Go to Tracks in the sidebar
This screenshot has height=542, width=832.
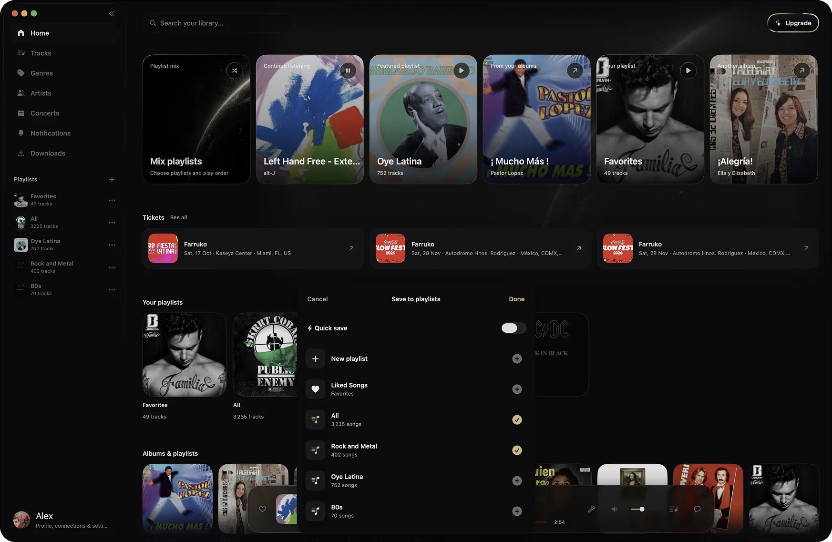click(x=64, y=53)
